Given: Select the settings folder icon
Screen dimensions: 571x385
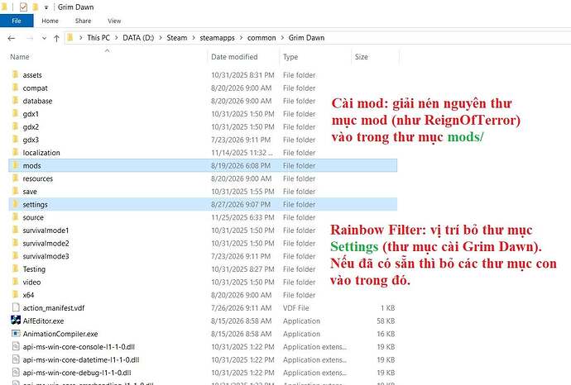Looking at the screenshot, I should tap(15, 204).
